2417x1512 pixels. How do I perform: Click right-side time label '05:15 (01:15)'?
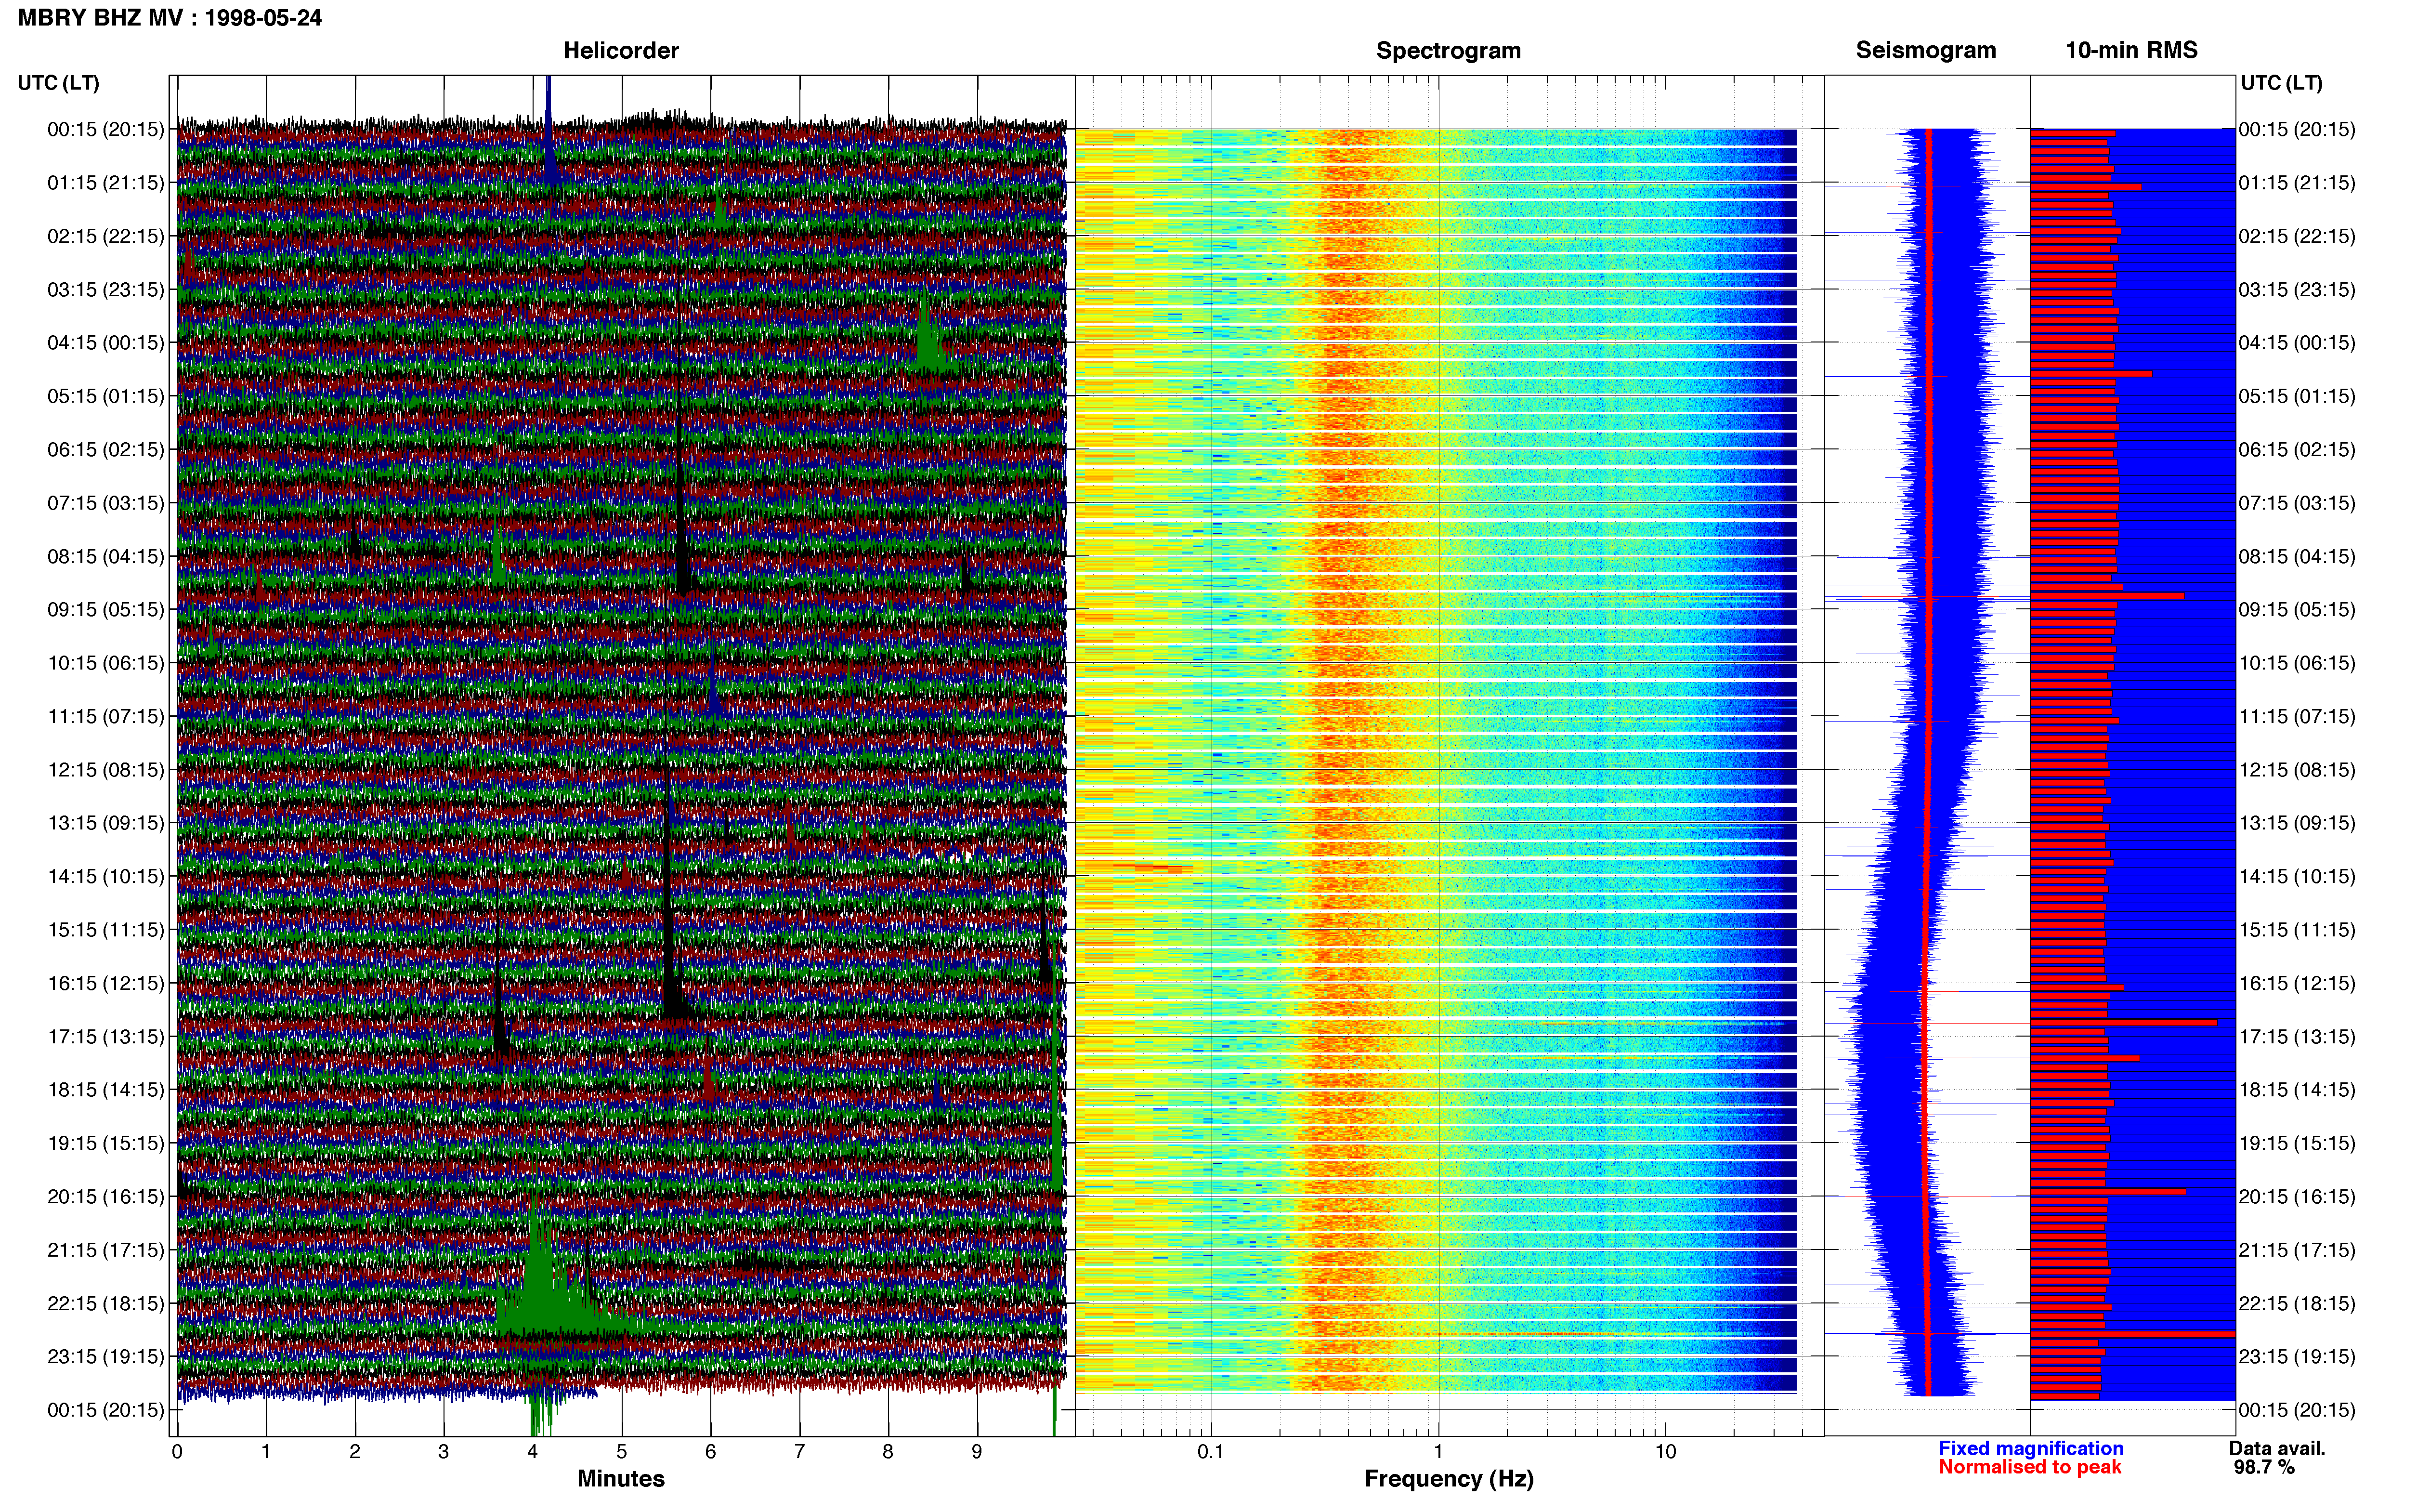[x=2297, y=396]
